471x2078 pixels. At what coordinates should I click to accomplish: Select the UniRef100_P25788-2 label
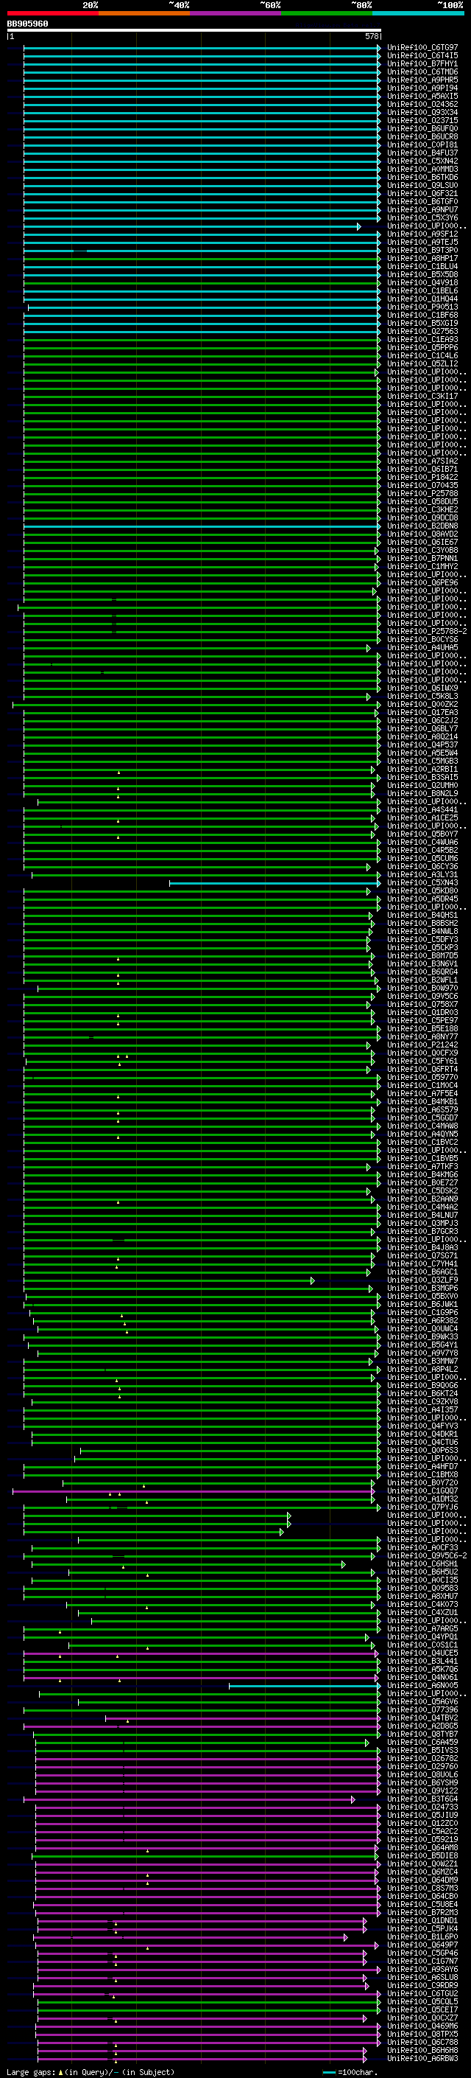click(428, 631)
